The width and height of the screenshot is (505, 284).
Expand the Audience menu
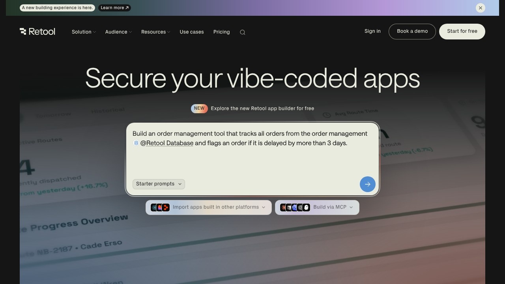118,32
